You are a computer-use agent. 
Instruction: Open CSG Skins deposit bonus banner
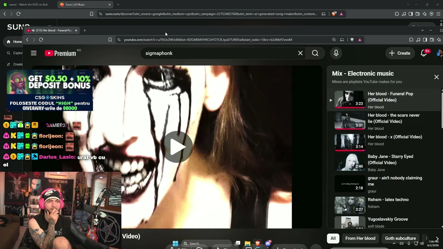pyautogui.click(x=50, y=91)
